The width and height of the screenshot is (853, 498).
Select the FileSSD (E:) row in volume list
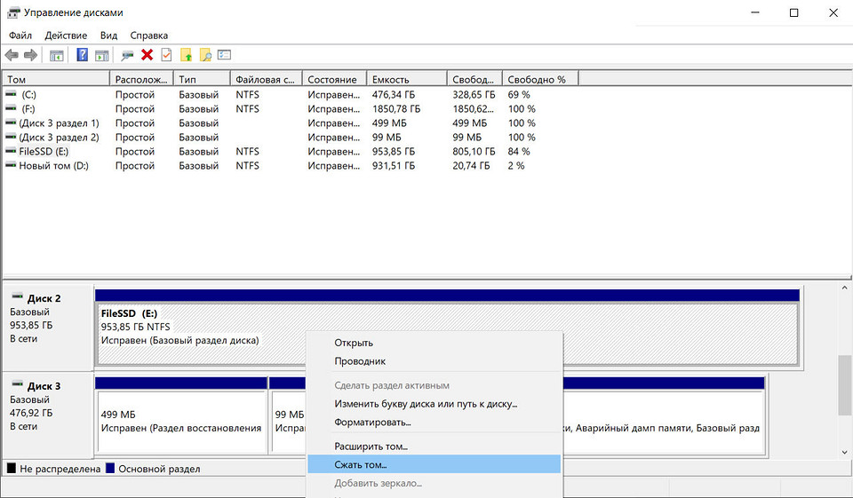41,152
